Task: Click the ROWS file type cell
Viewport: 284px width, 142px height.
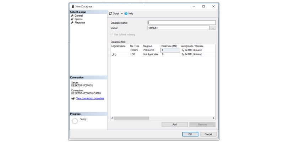Action: click(x=135, y=50)
